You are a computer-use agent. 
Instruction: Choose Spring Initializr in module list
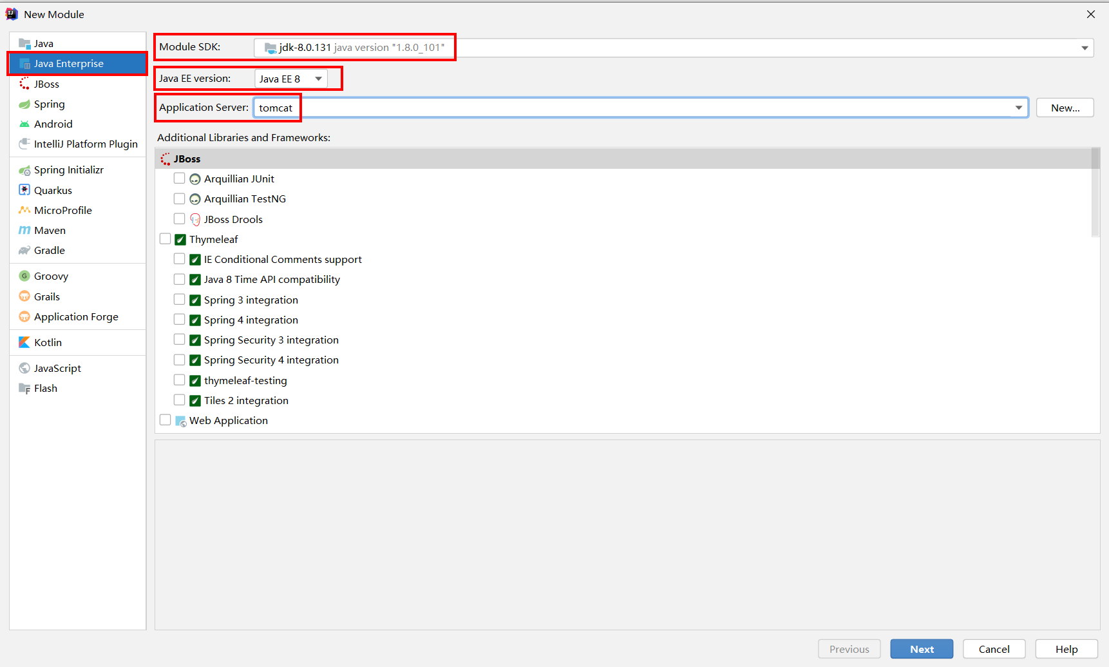77,170
